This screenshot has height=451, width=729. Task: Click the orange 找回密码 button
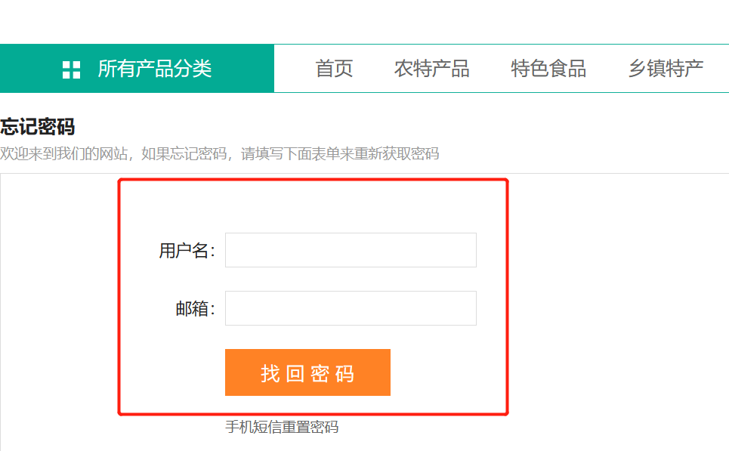pyautogui.click(x=307, y=372)
